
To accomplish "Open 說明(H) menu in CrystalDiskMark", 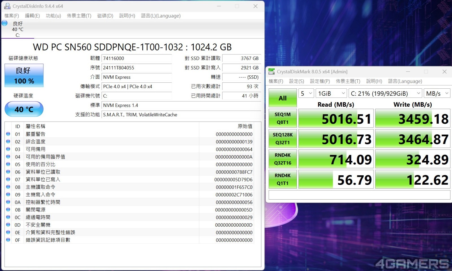I will click(x=374, y=81).
